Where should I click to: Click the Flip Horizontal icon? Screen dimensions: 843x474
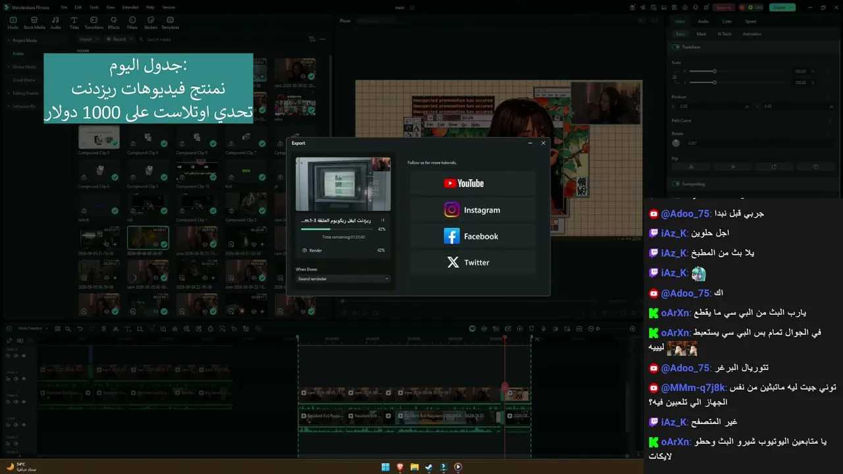click(692, 167)
